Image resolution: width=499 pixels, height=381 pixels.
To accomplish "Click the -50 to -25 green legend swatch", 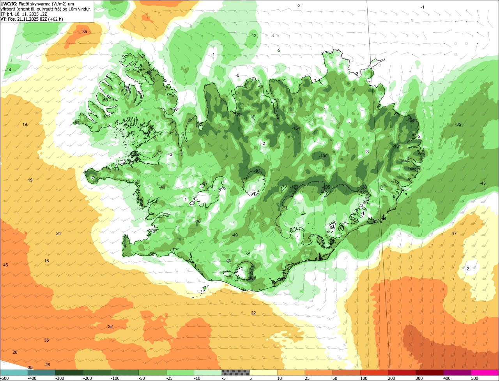I will pos(152,372).
